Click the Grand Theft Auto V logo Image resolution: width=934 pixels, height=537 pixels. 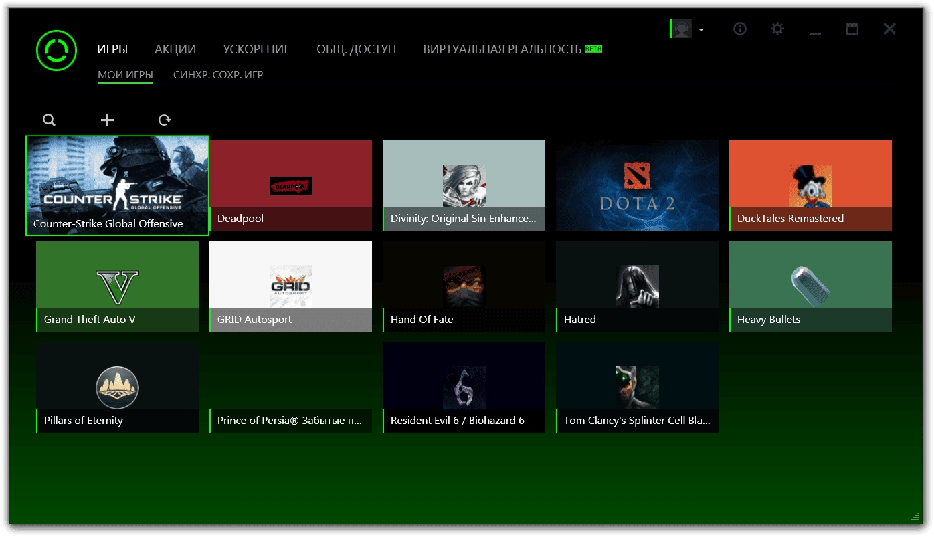(x=117, y=287)
